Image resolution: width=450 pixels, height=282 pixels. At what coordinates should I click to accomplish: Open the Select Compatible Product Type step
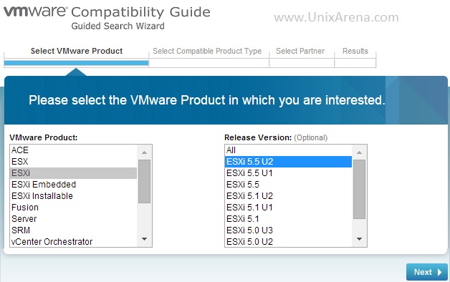pyautogui.click(x=207, y=51)
